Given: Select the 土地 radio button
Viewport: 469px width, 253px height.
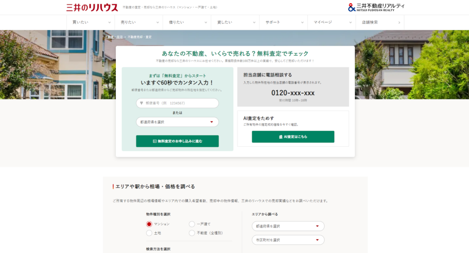Looking at the screenshot, I should [x=149, y=233].
